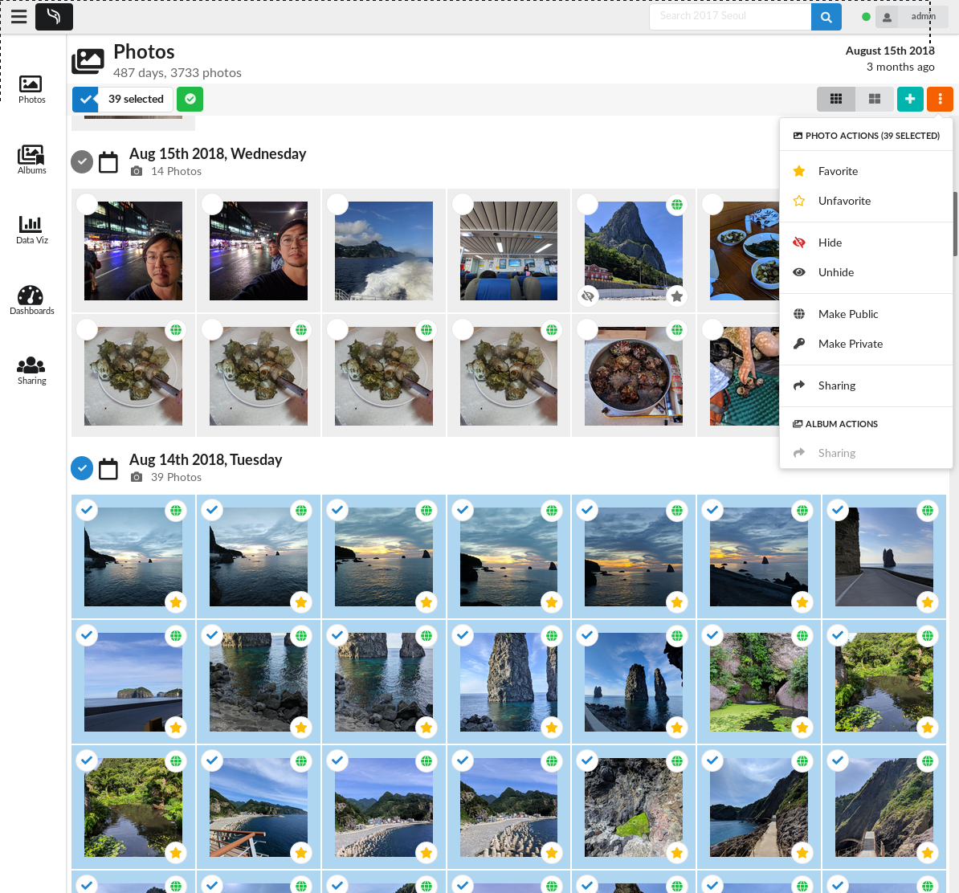Open the Photos section in the sidebar

coord(31,88)
